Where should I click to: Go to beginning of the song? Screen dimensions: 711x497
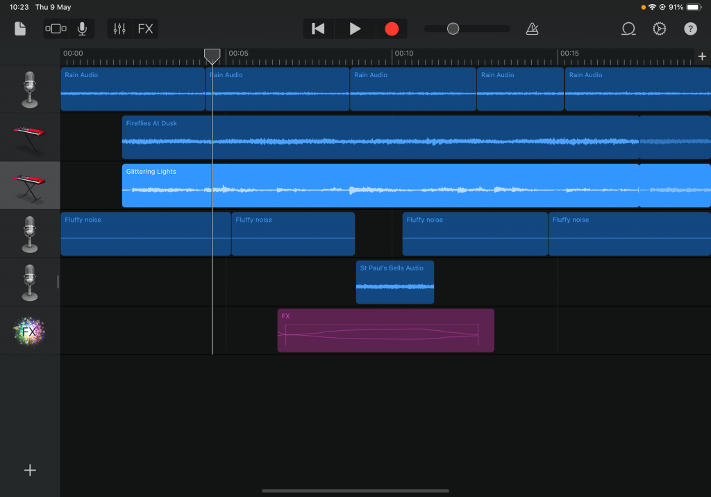[x=318, y=29]
